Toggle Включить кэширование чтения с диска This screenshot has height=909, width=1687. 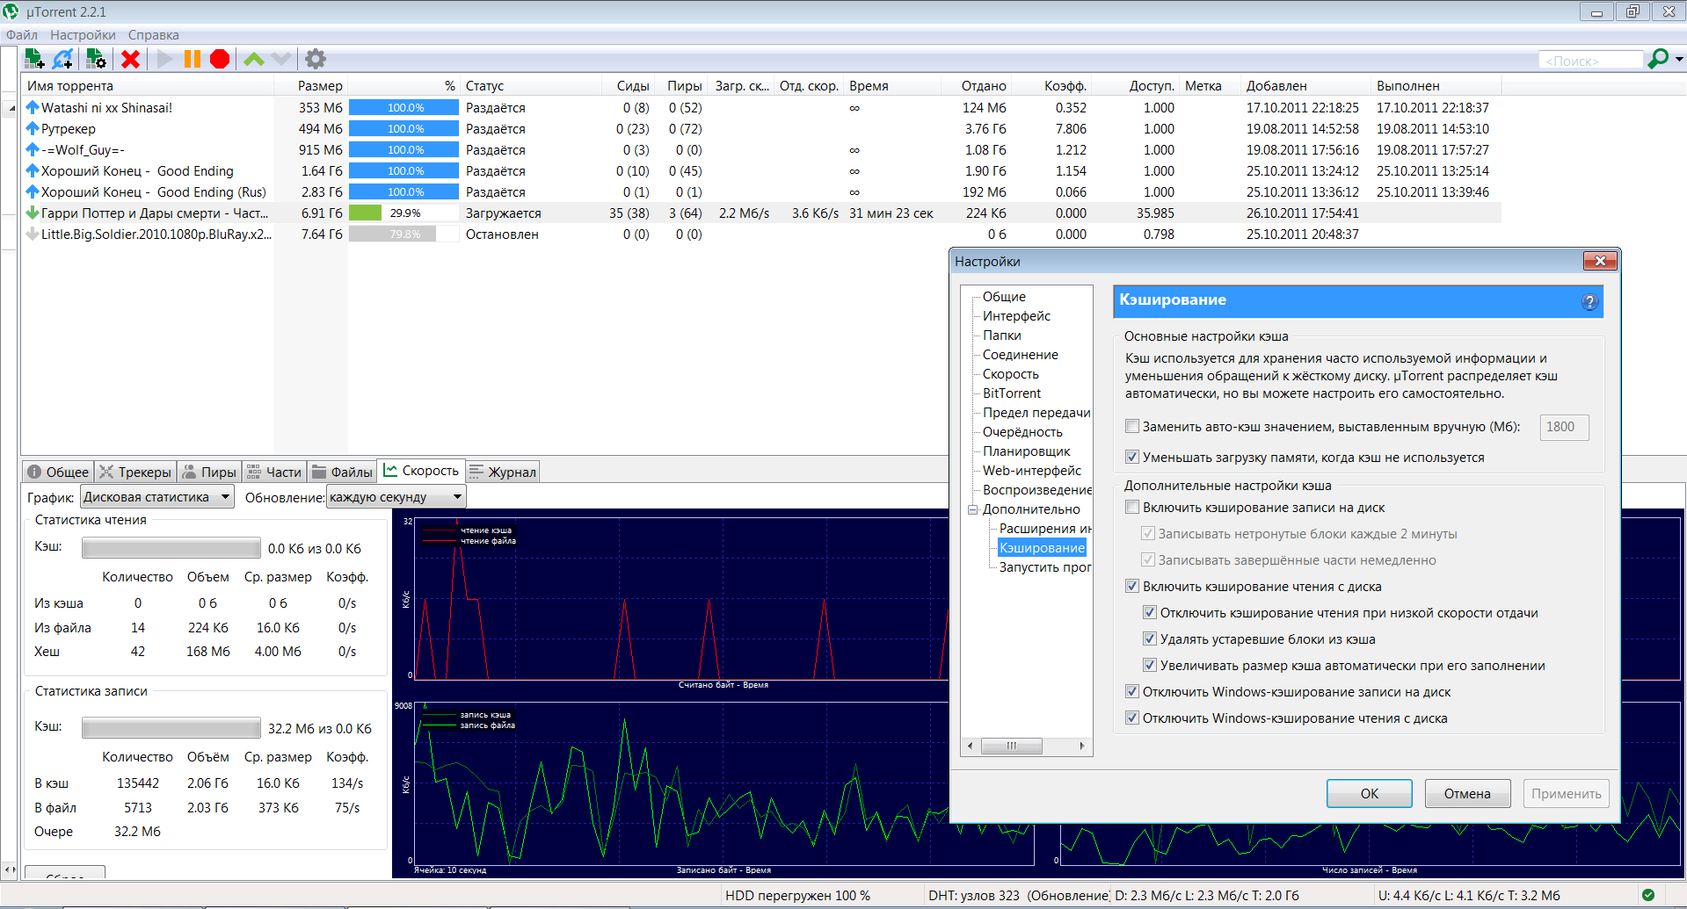pos(1132,586)
